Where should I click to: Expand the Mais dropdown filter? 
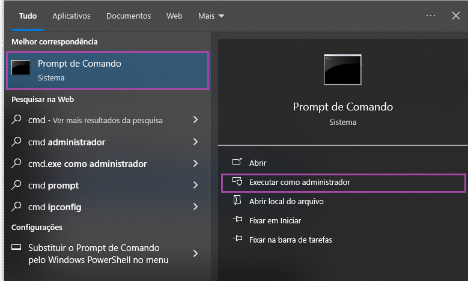pyautogui.click(x=211, y=16)
